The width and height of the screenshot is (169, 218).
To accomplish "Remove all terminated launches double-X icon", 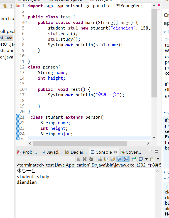I will click(x=91, y=159).
